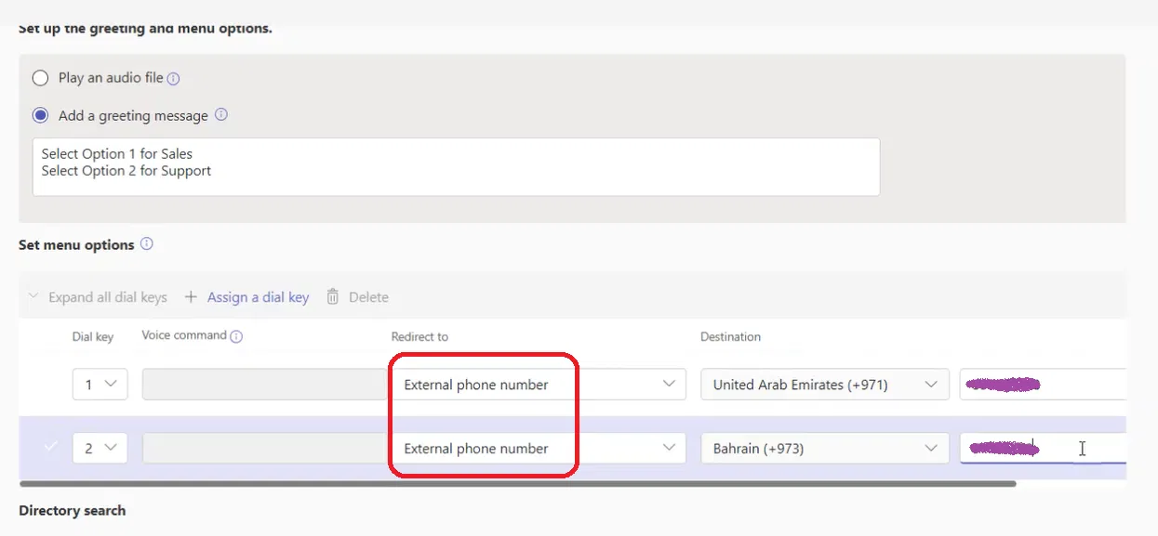Click info icon beside Add a greeting message
The width and height of the screenshot is (1158, 536).
[x=221, y=115]
